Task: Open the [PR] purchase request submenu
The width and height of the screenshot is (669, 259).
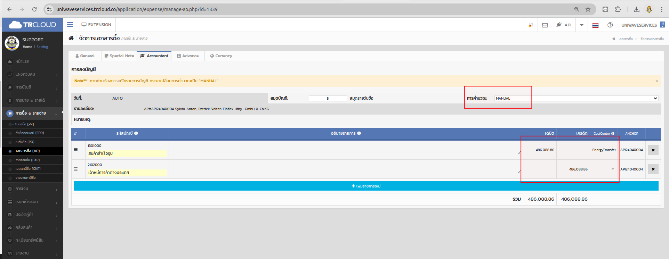Action: tap(32, 124)
